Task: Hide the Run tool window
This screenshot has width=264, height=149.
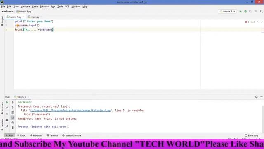Action: point(262,97)
